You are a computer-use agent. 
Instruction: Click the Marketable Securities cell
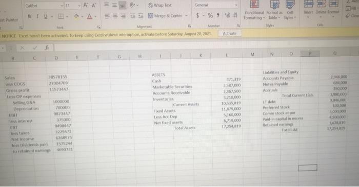172,87
